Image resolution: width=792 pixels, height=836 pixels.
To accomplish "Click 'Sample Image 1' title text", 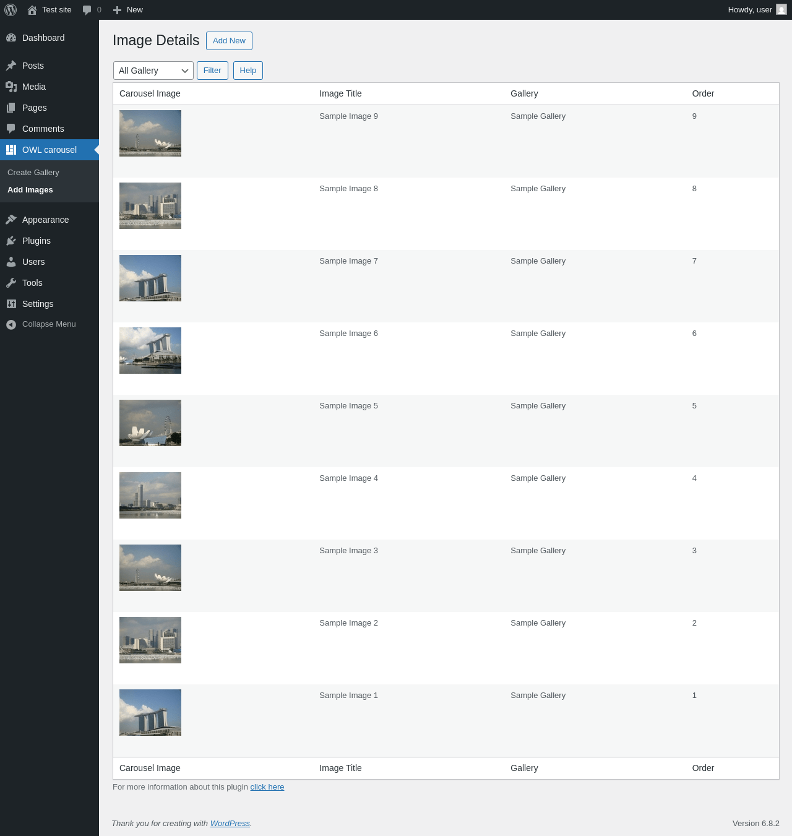I will (348, 696).
